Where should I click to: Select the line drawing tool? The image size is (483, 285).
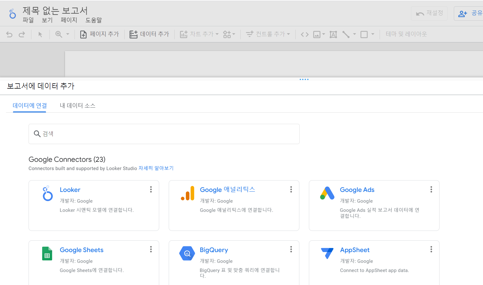(x=346, y=35)
